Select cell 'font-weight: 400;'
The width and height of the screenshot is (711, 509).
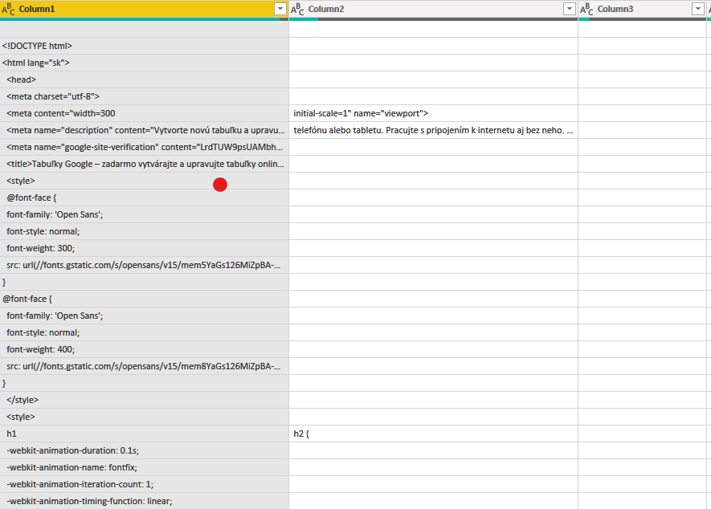click(144, 349)
